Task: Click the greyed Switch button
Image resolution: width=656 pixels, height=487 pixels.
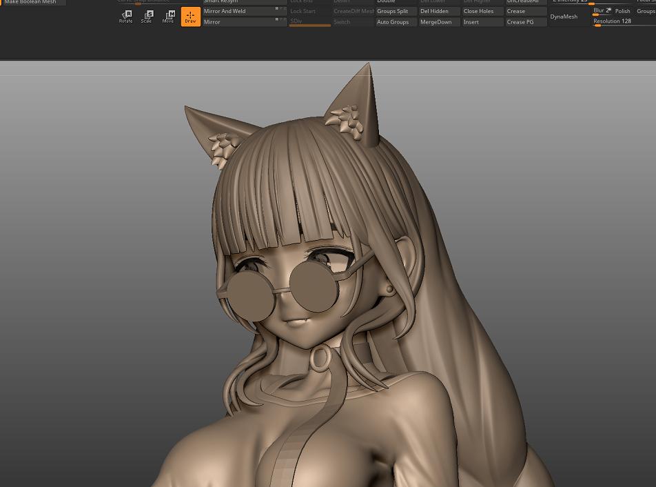Action: [x=353, y=22]
